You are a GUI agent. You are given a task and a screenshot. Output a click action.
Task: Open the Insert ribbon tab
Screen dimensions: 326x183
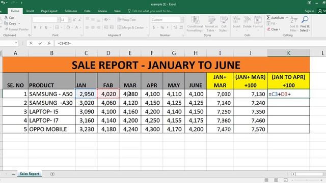click(x=30, y=11)
